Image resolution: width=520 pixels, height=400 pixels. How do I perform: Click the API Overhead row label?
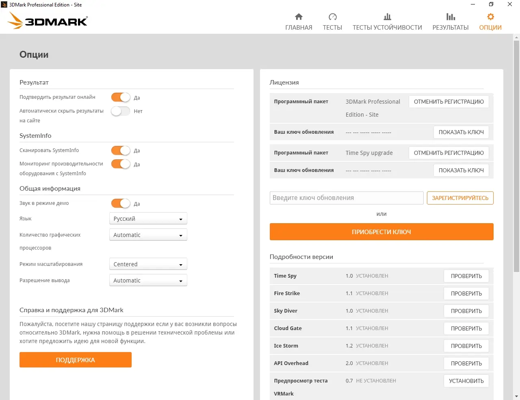291,363
